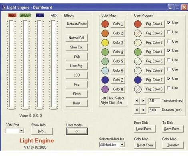The height and width of the screenshot is (156, 188).
Task: Click the Prg. Color 2 button
Action: click(154, 33)
